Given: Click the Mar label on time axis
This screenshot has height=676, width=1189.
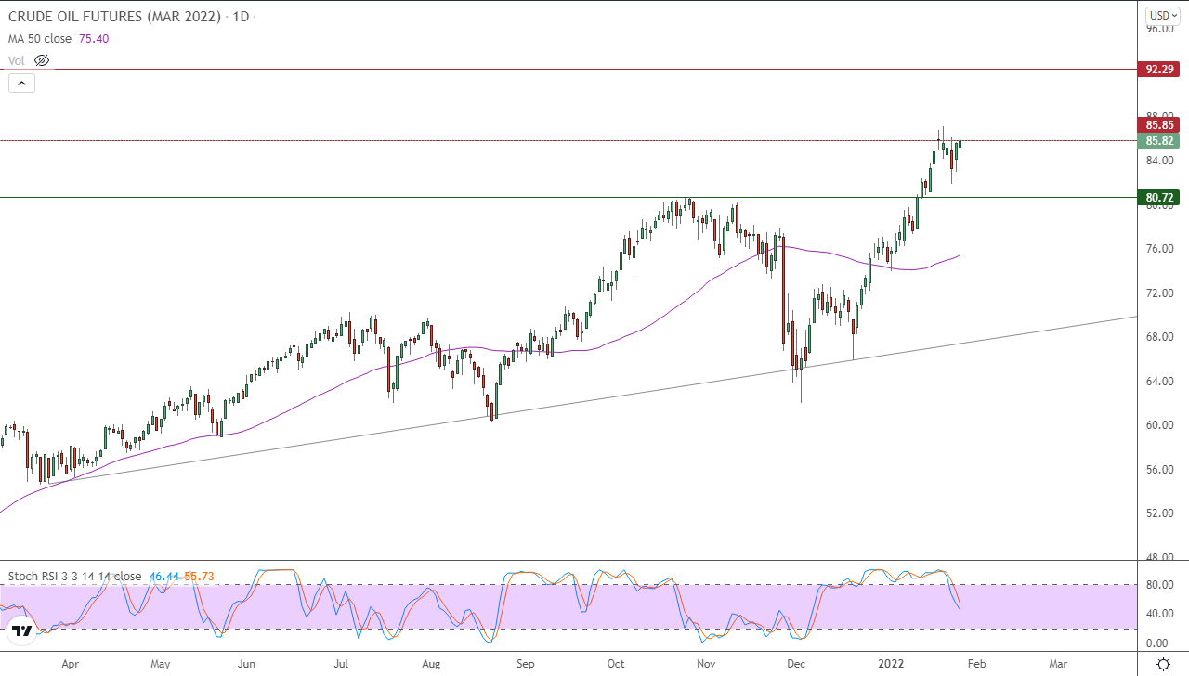Looking at the screenshot, I should coord(1058,664).
